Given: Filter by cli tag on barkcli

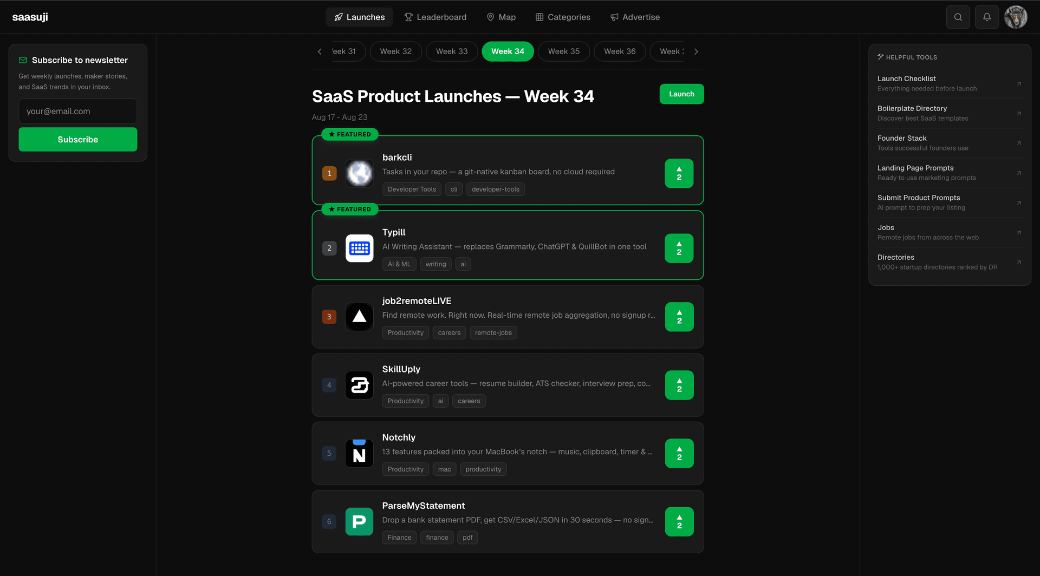Looking at the screenshot, I should point(454,189).
